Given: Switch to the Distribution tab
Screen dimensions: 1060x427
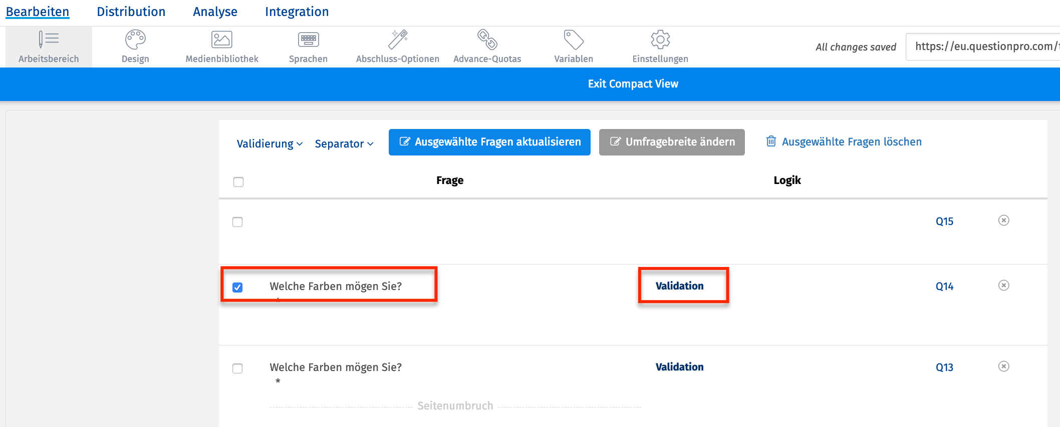Looking at the screenshot, I should tap(131, 12).
